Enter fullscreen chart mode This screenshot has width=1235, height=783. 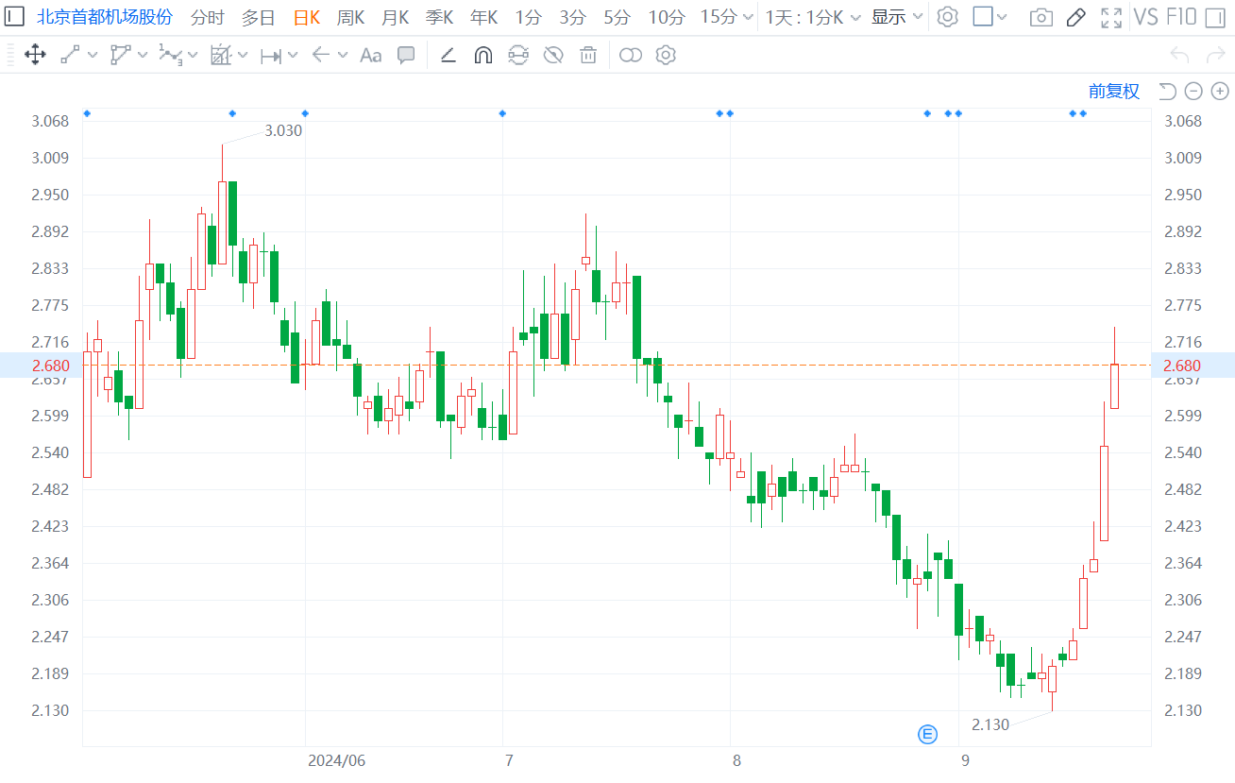pyautogui.click(x=1112, y=17)
